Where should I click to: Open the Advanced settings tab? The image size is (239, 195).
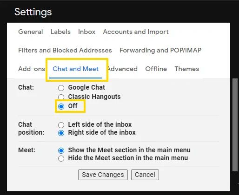pyautogui.click(x=123, y=69)
